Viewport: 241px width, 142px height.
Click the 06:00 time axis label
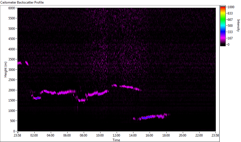click(67, 135)
